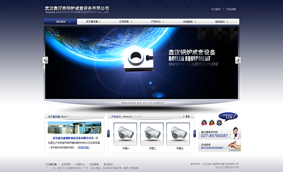
Task: Open the pink-scarf QQ chat icon
Action: [x=204, y=122]
